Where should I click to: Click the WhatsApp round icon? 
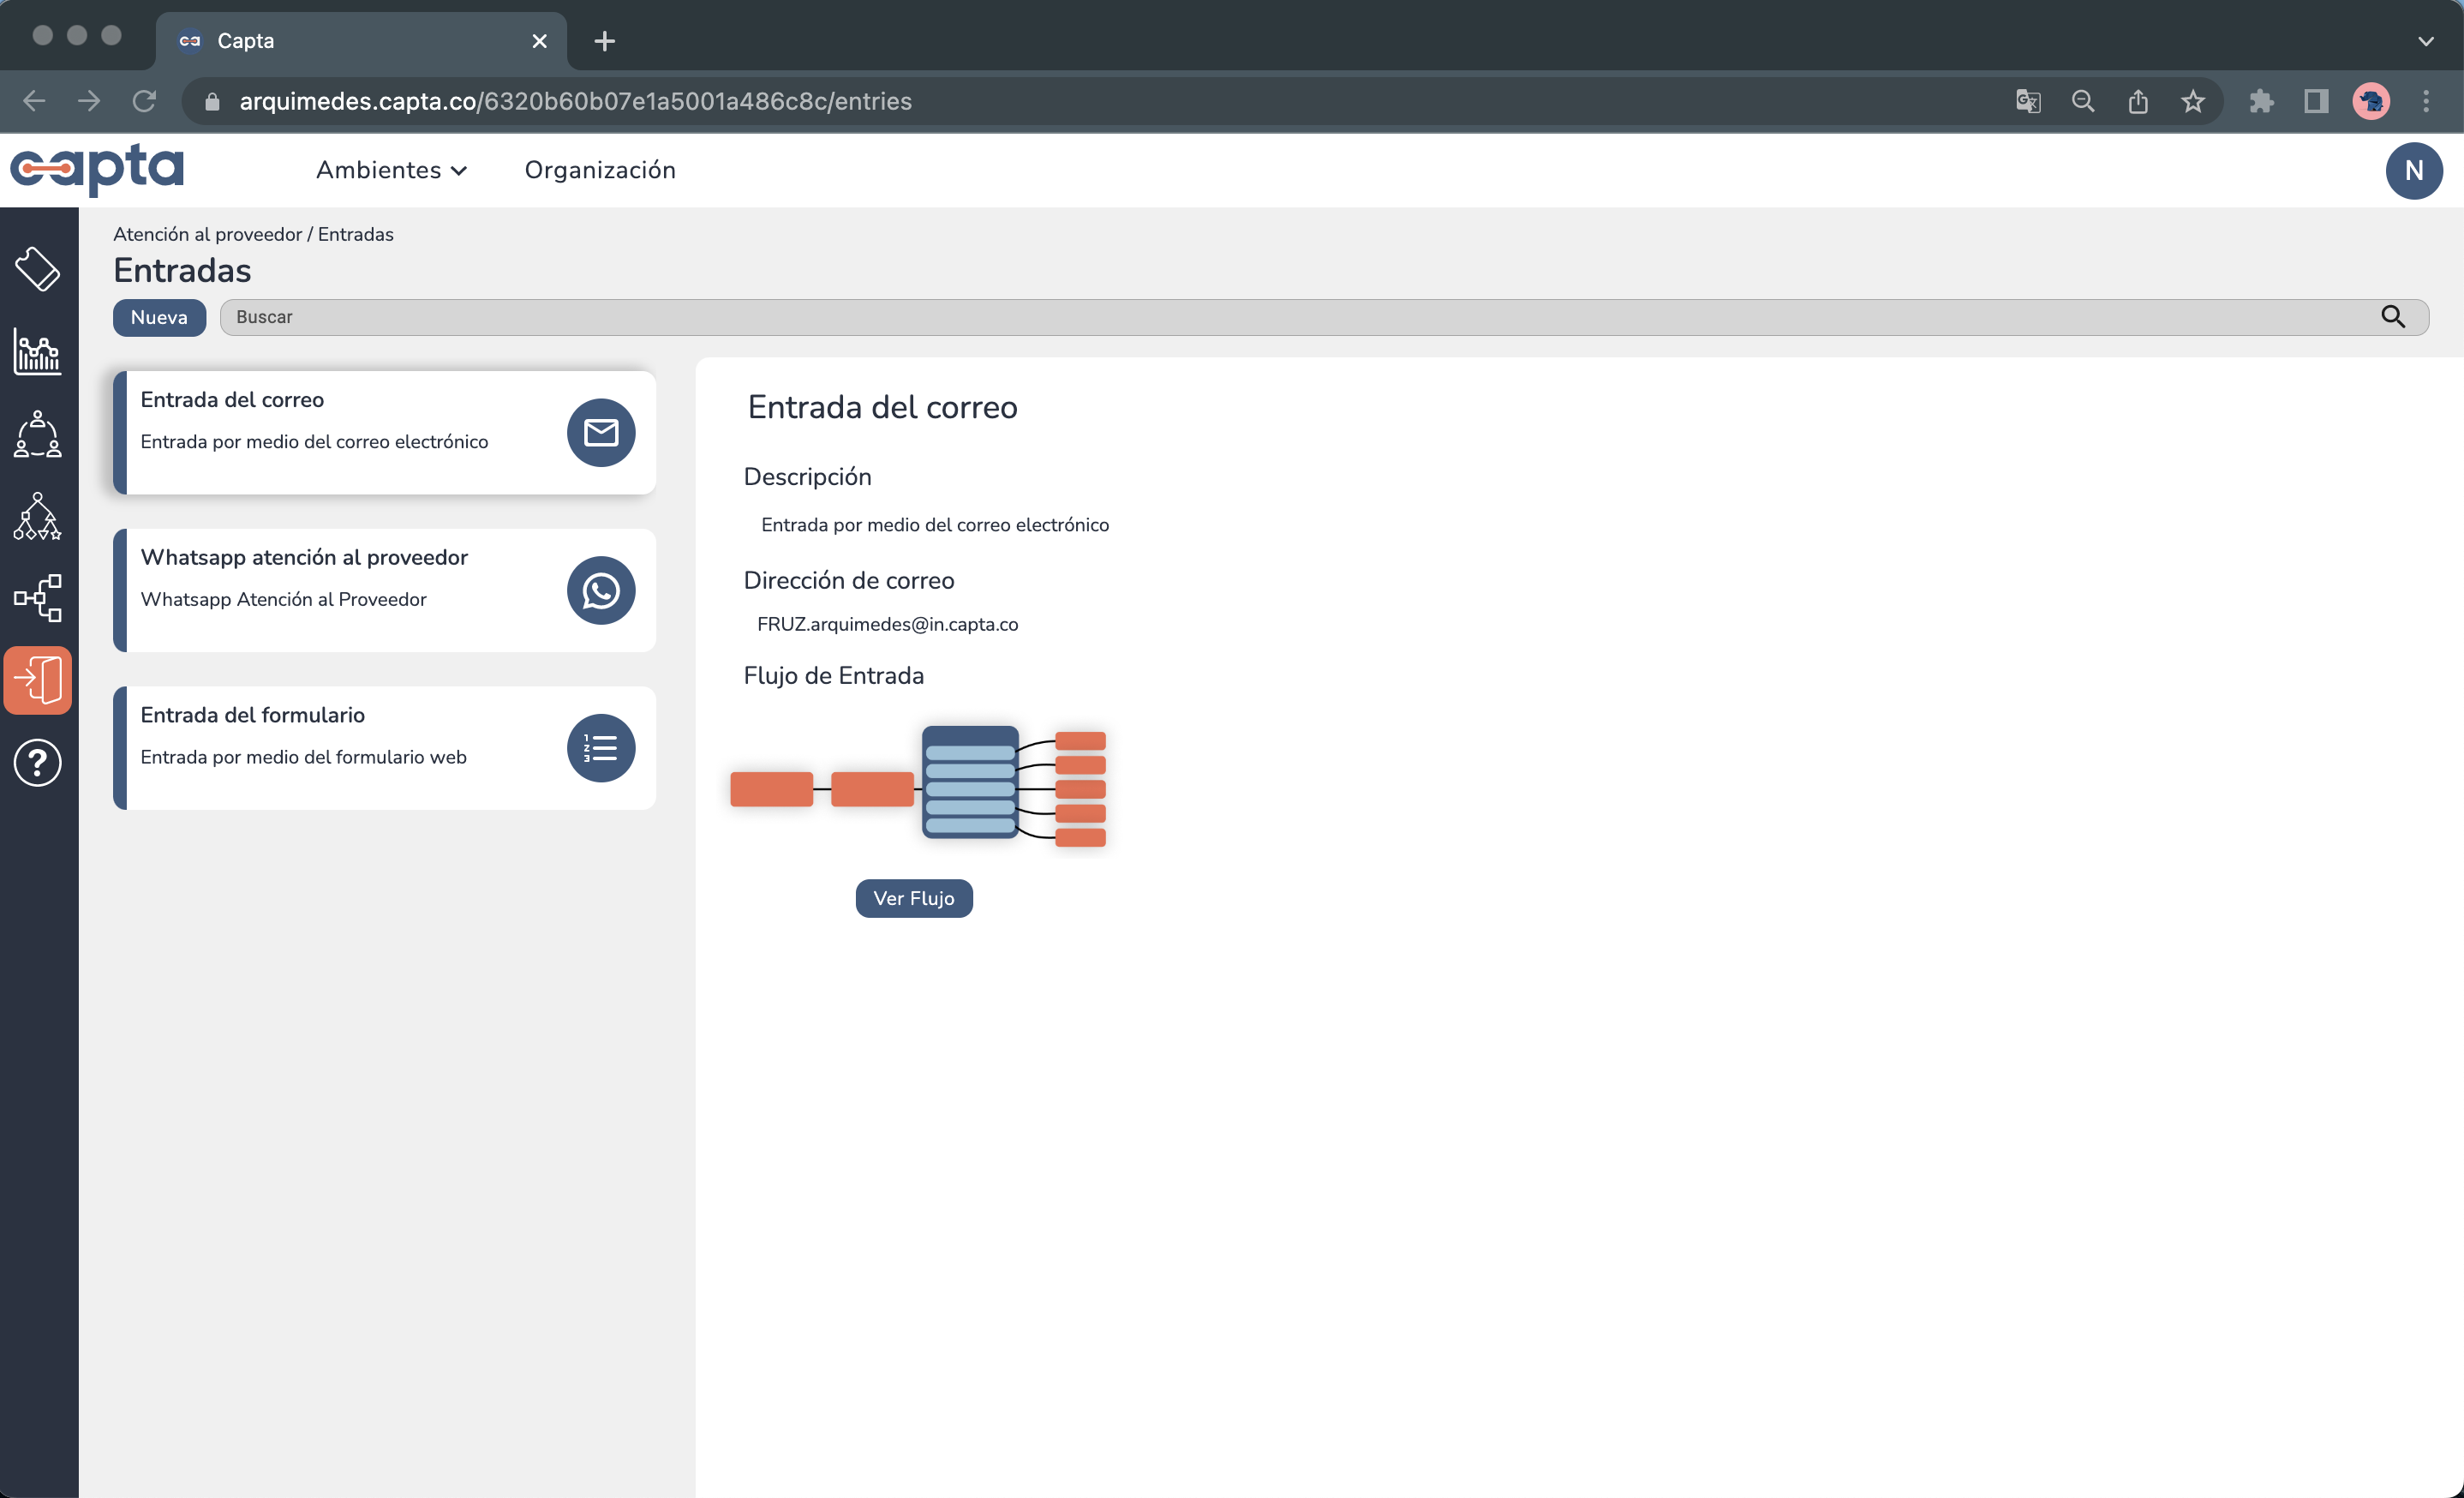[x=601, y=590]
